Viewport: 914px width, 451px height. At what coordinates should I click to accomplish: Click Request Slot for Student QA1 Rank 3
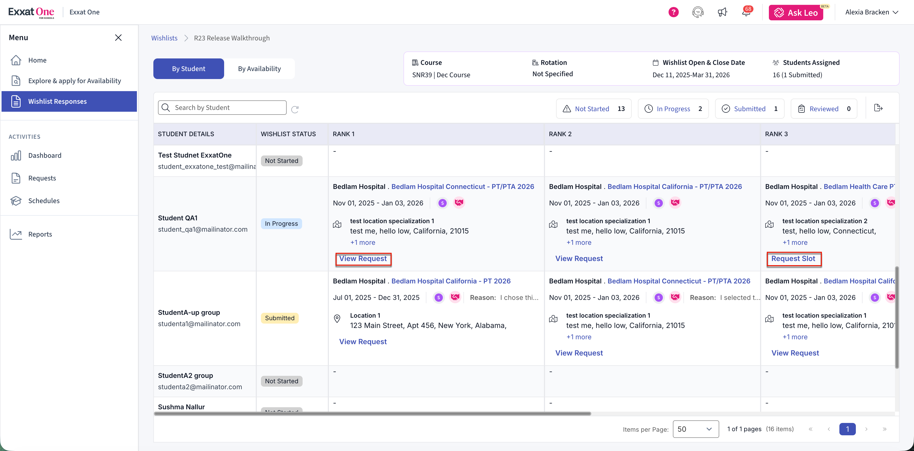coord(793,259)
